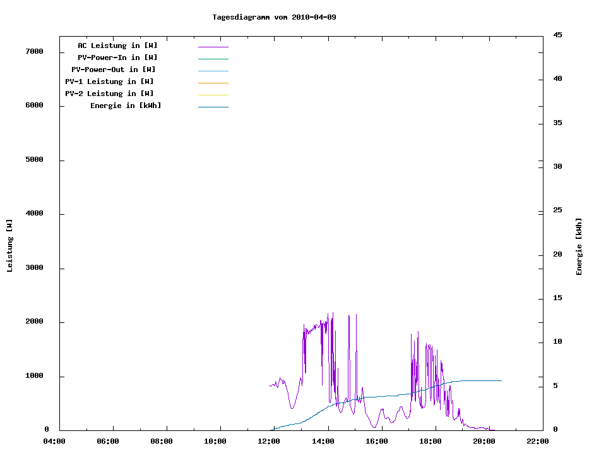Select the 'PV-Power-In in [W]' legend entry
This screenshot has height=455, width=606.
click(x=122, y=58)
